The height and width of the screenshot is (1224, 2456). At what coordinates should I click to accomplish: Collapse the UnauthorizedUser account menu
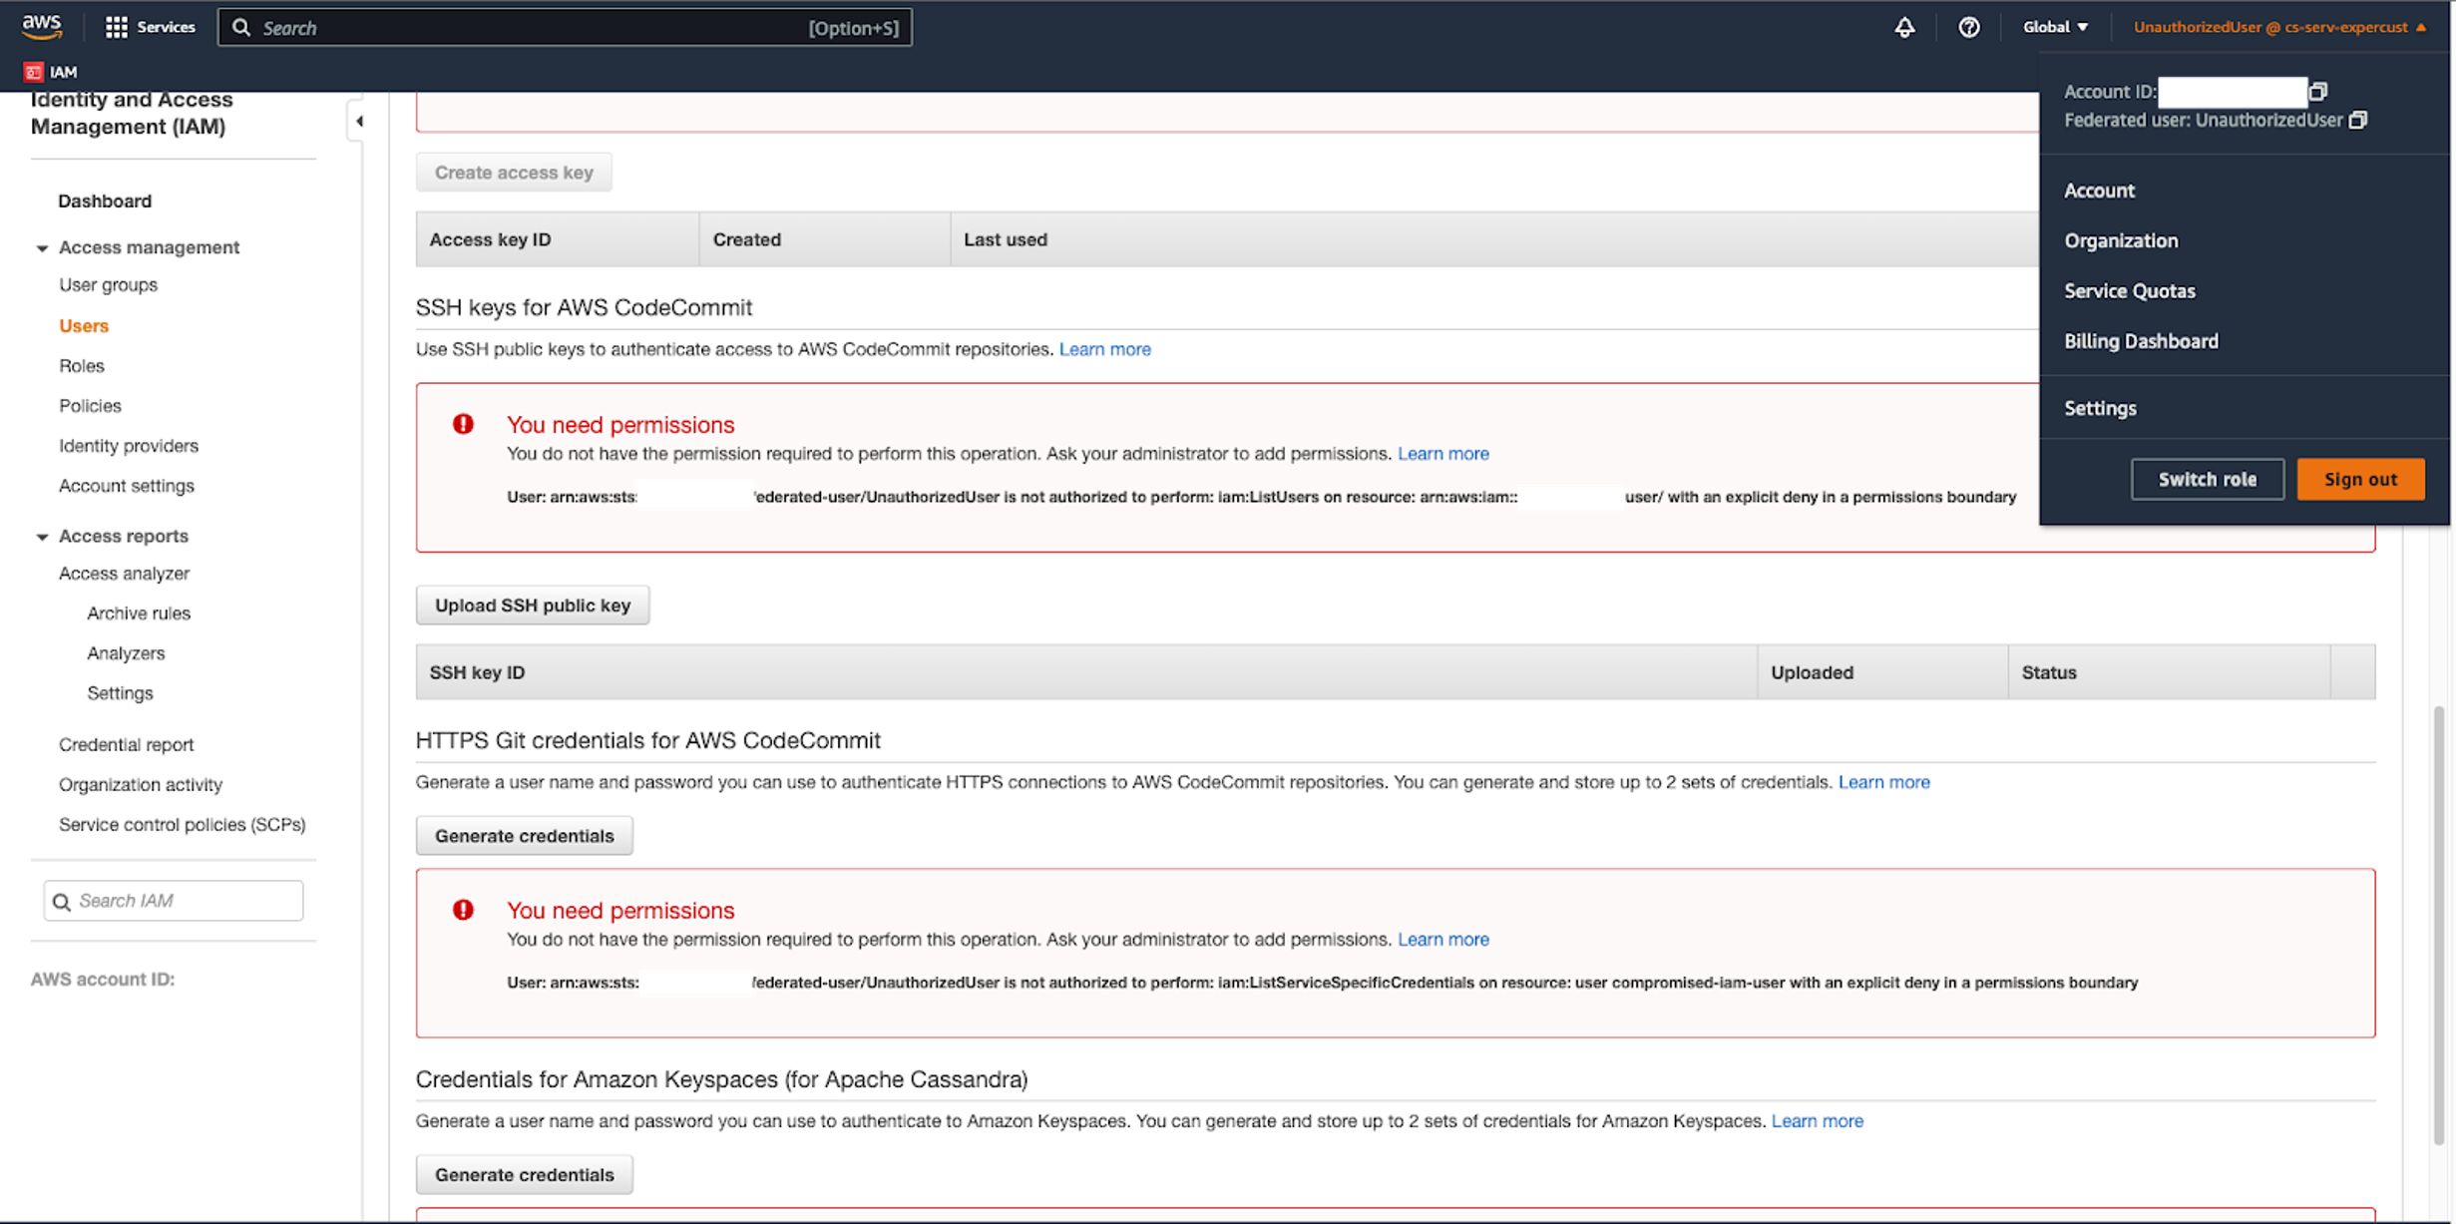click(2279, 27)
